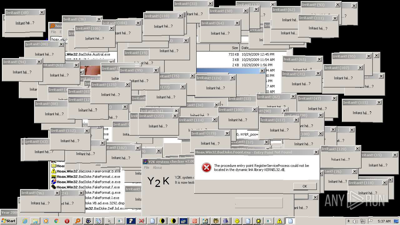This screenshot has width=400, height=225.
Task: Open File menu of the hoax archive window
Action: 53,32
